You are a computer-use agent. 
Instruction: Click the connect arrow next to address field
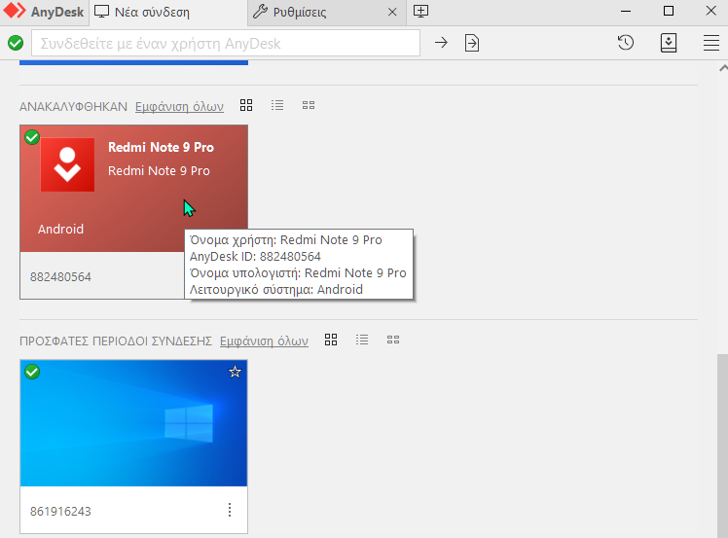pos(441,43)
